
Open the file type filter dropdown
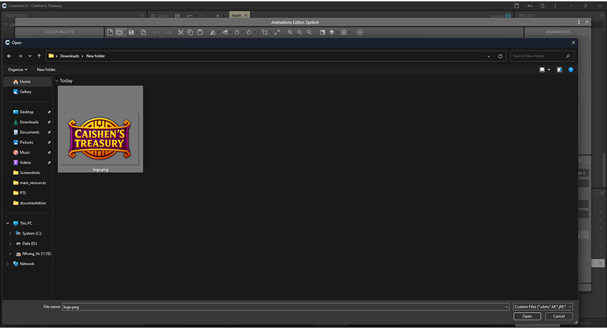(x=543, y=307)
